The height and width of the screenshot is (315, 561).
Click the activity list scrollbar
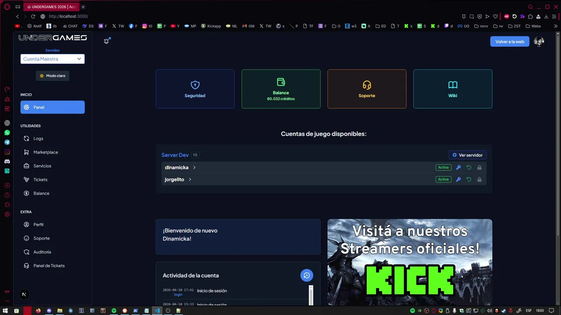[x=311, y=295]
